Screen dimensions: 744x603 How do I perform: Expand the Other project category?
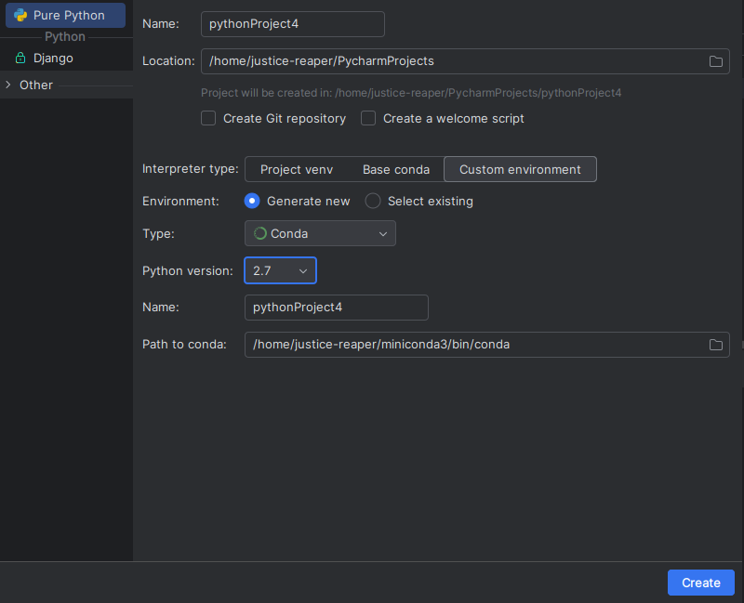(x=8, y=85)
